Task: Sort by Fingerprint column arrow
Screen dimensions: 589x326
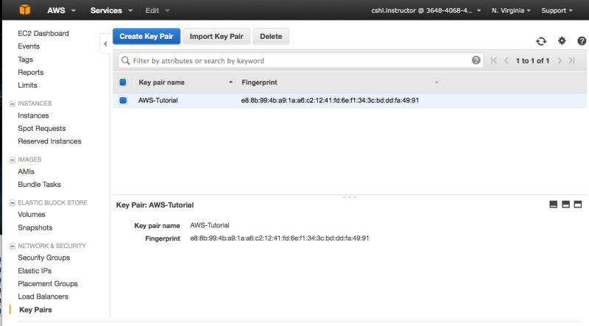Action: tap(437, 82)
